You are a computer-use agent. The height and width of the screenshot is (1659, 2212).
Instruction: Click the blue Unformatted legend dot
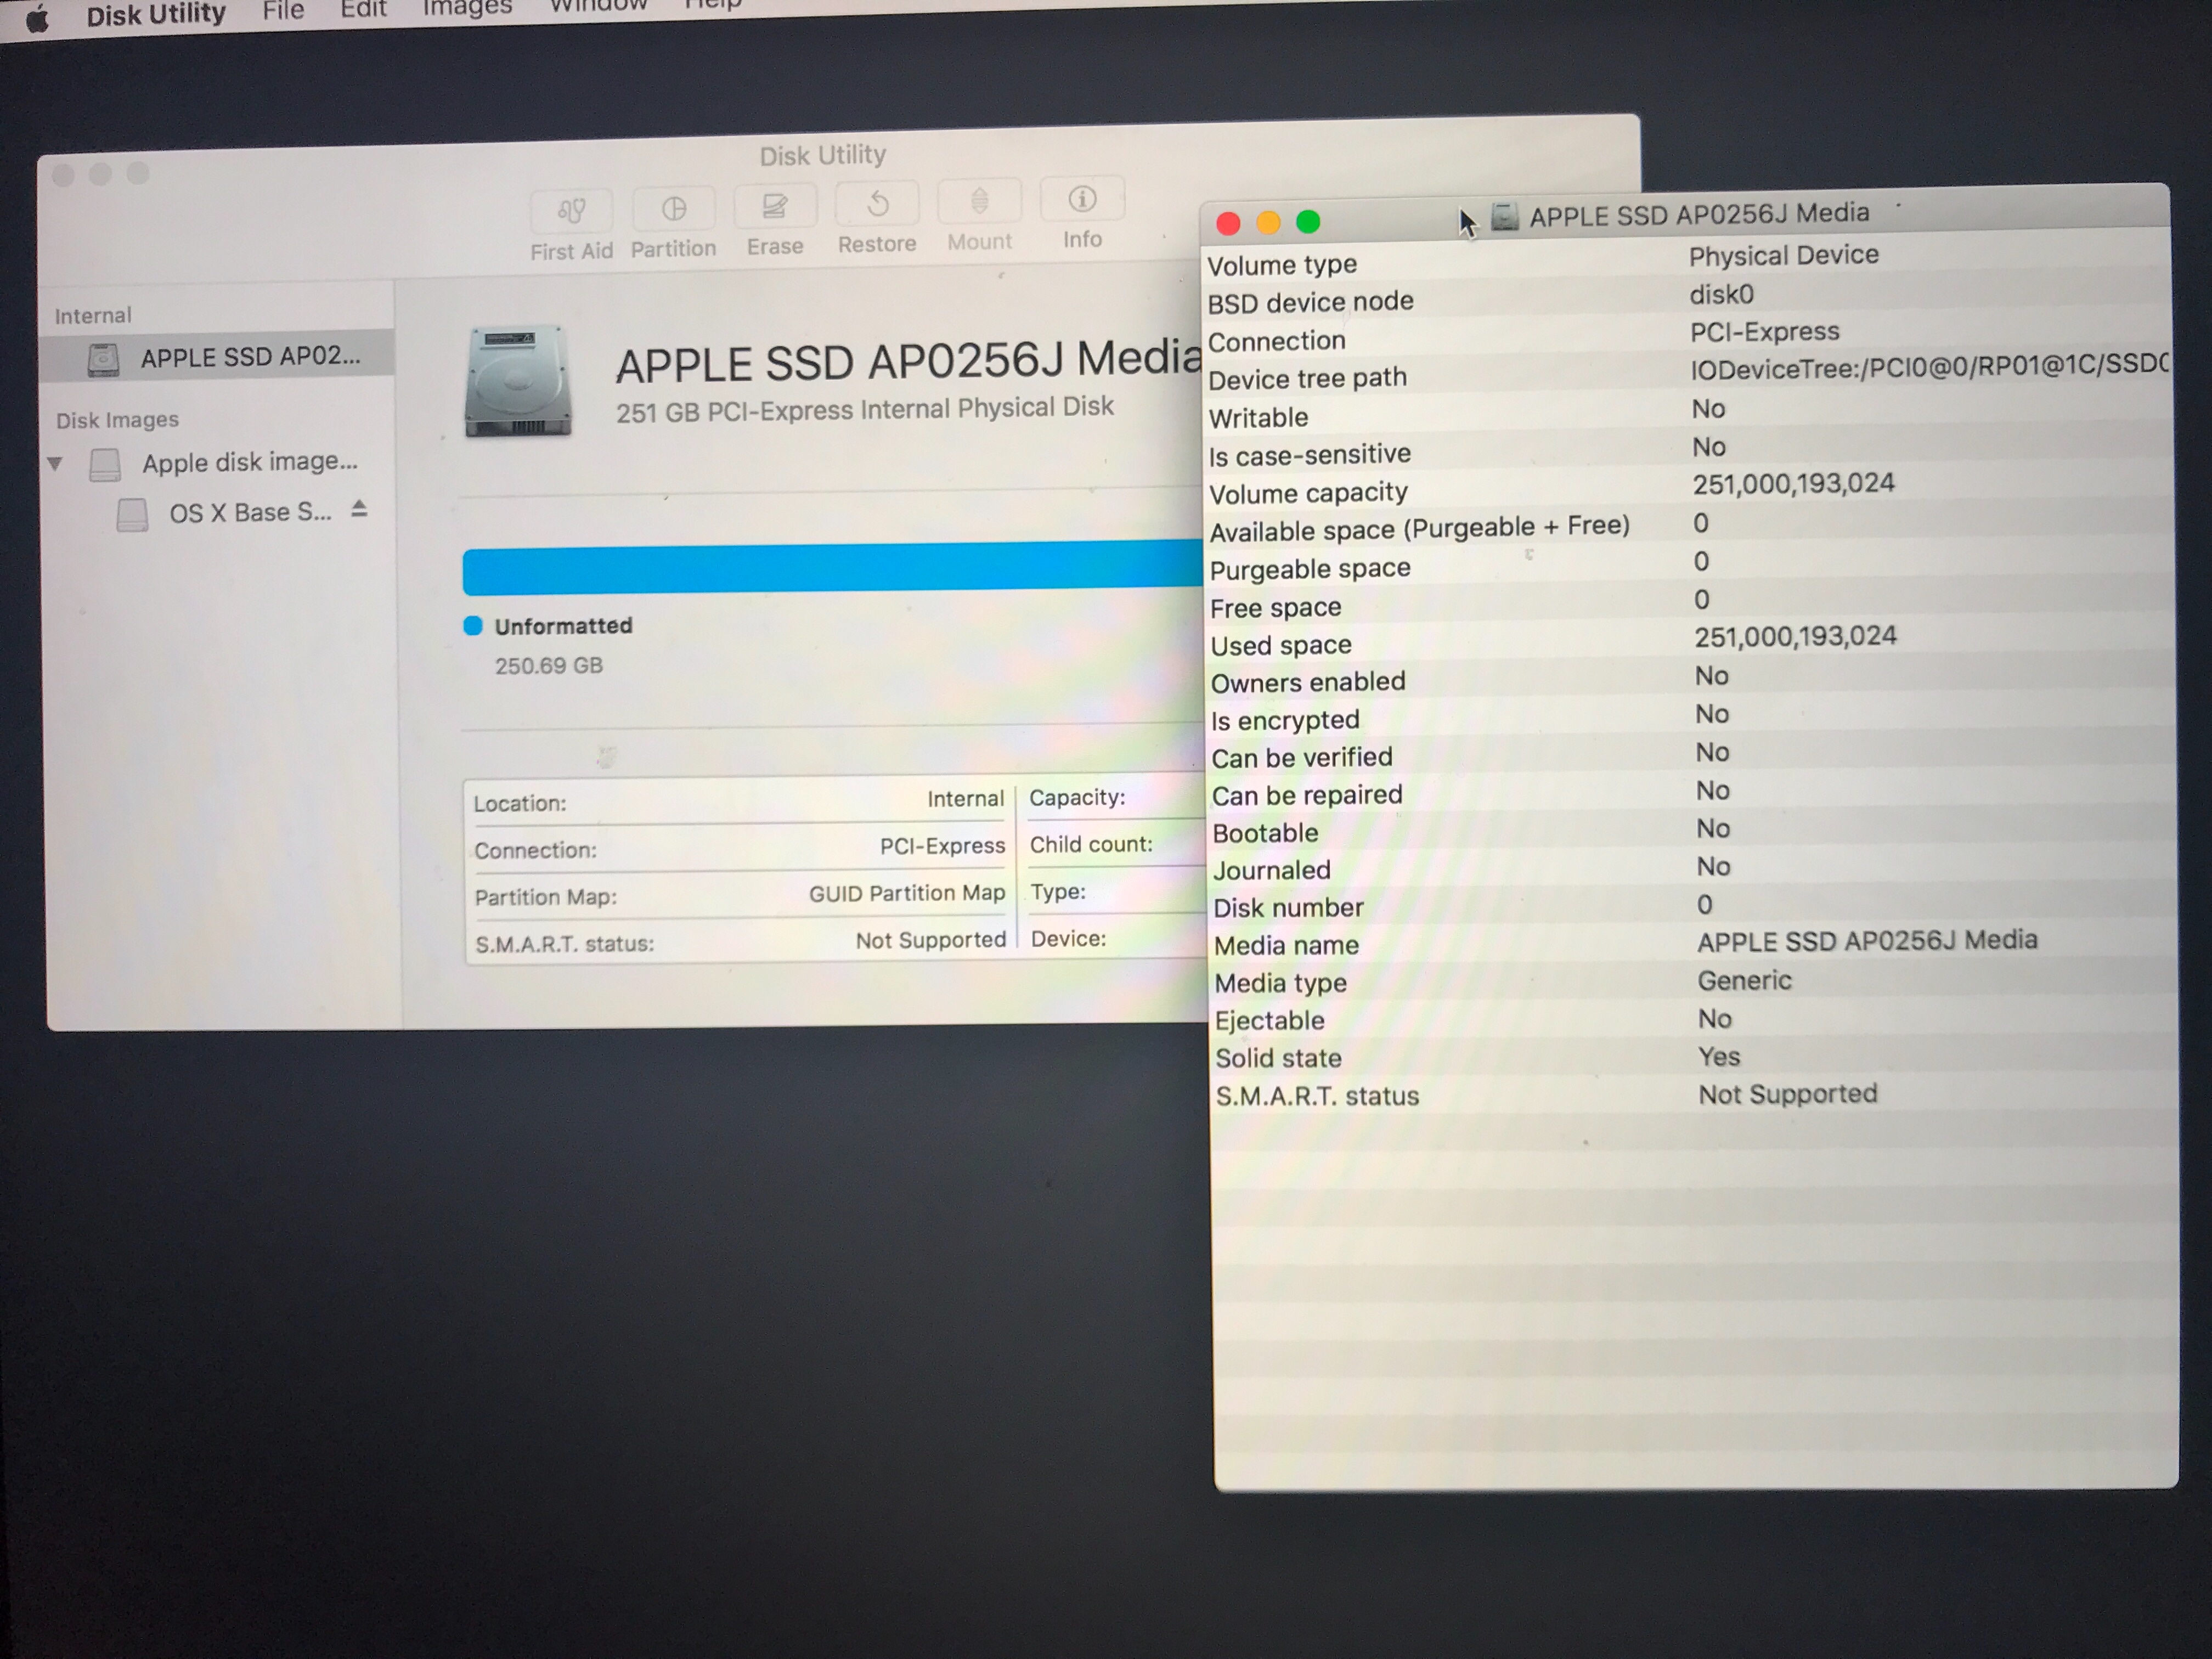pos(473,626)
